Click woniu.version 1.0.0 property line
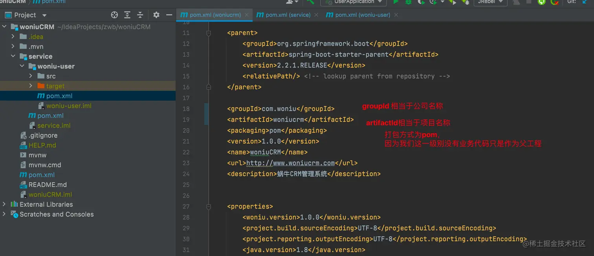The height and width of the screenshot is (256, 594). pyautogui.click(x=312, y=217)
